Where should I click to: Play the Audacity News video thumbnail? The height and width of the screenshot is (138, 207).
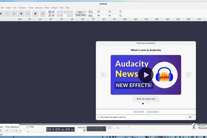[x=146, y=75]
